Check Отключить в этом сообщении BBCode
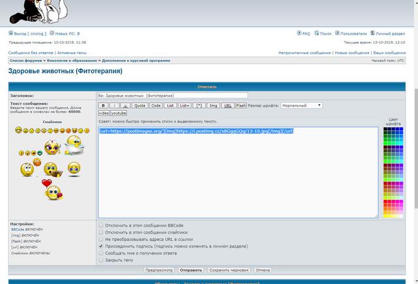The image size is (418, 284). pos(101,225)
